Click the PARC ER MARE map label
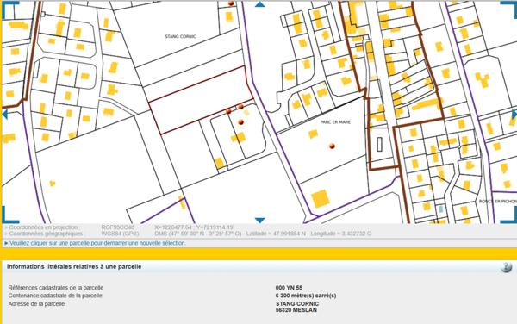The width and height of the screenshot is (517, 324). (335, 122)
